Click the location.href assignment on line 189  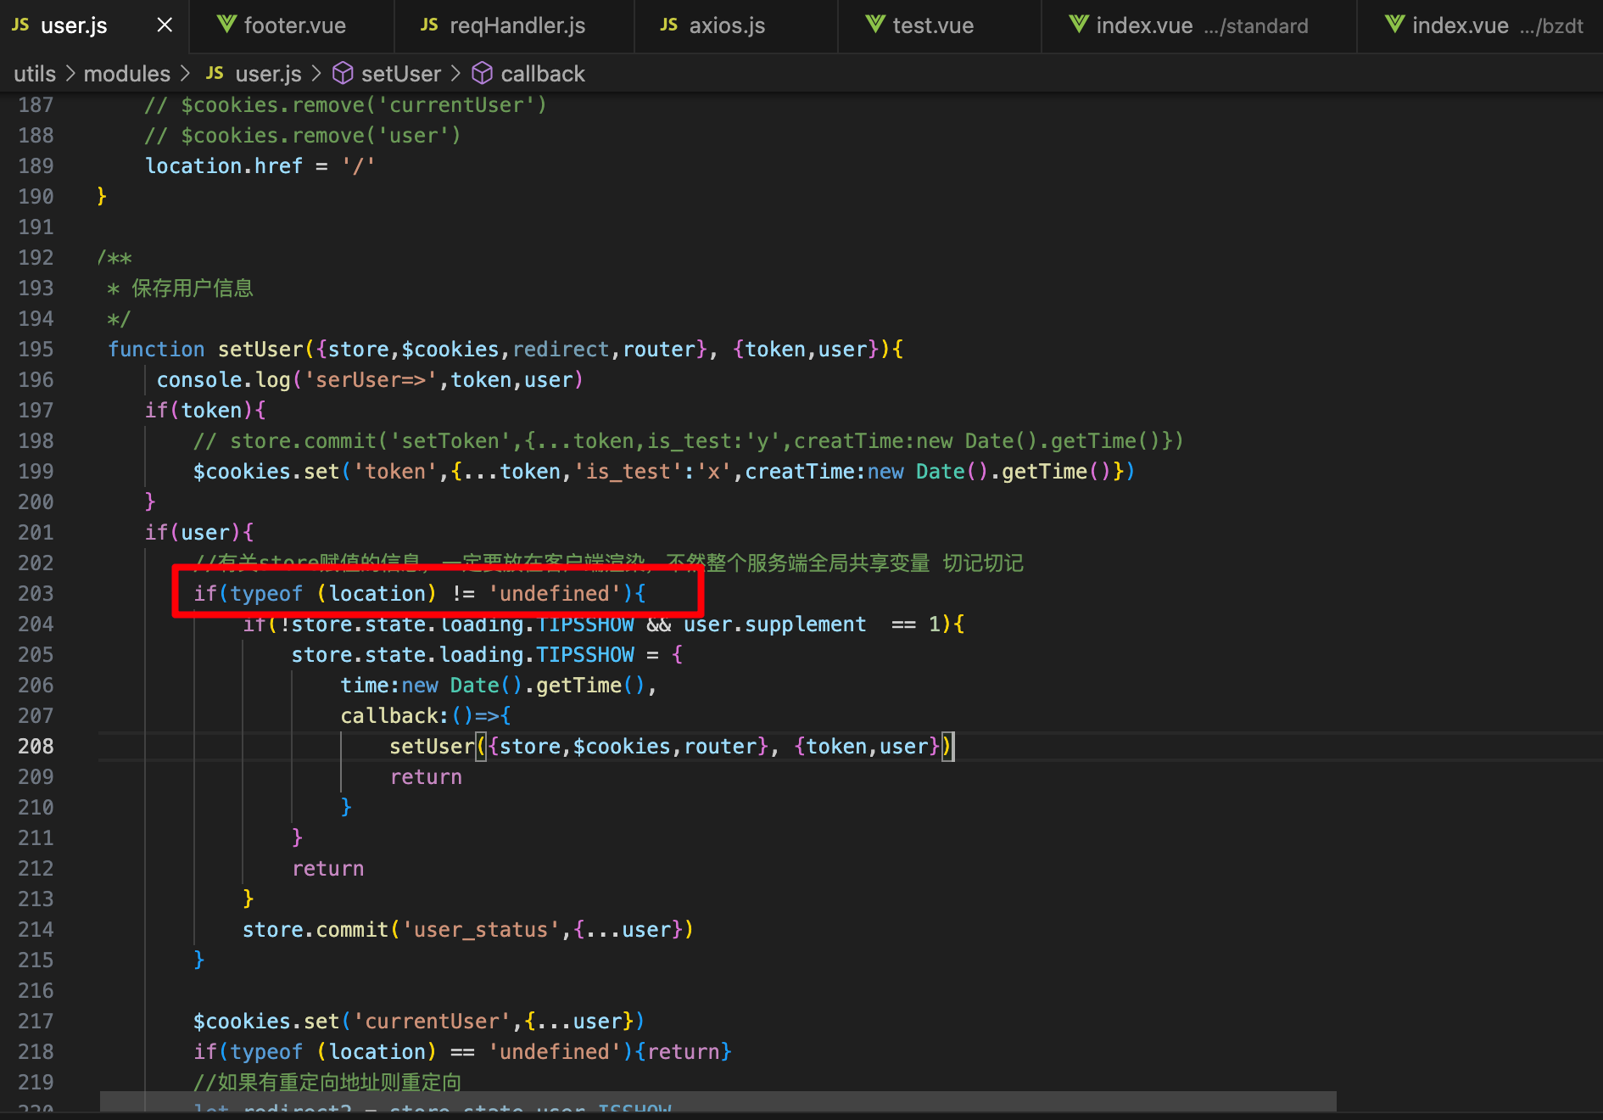click(x=260, y=166)
